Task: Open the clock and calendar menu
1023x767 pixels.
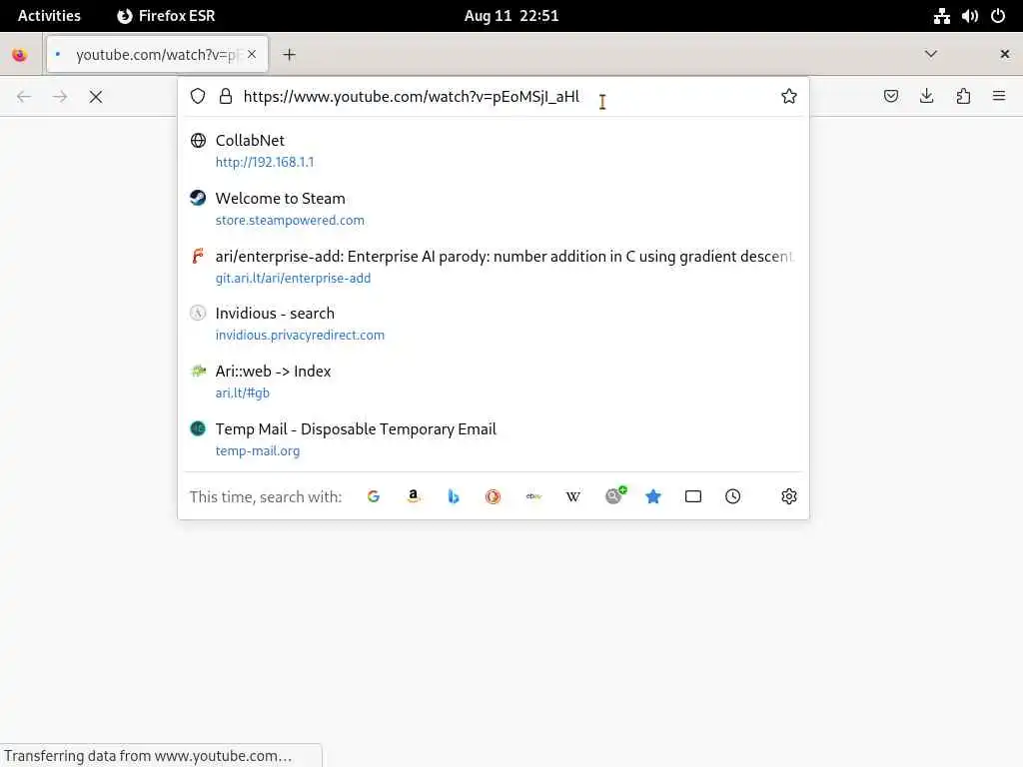Action: coord(511,16)
